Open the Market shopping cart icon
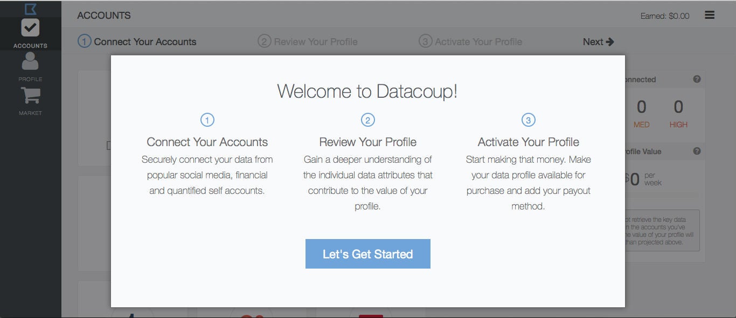The height and width of the screenshot is (318, 736). tap(30, 96)
